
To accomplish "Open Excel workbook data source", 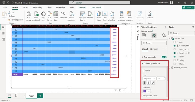I will pyautogui.click(x=36, y=16).
